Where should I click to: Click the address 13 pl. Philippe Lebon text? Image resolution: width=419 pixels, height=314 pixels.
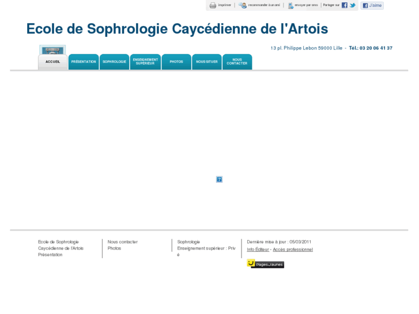tap(306, 48)
